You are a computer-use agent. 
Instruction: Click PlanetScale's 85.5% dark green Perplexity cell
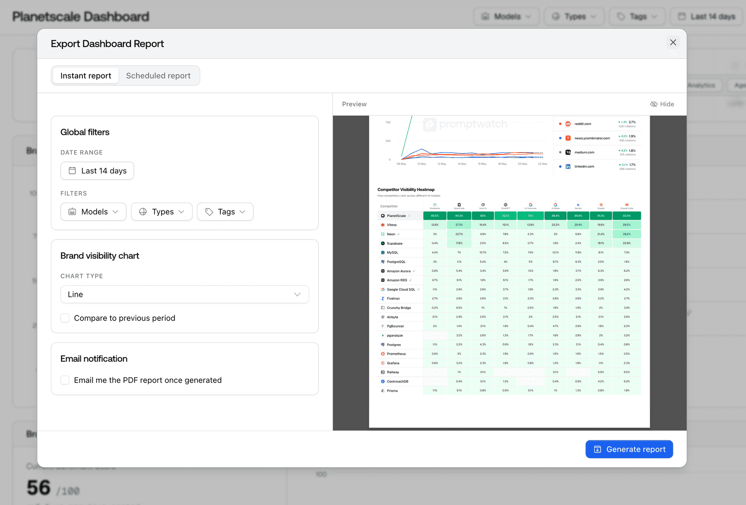coord(435,216)
